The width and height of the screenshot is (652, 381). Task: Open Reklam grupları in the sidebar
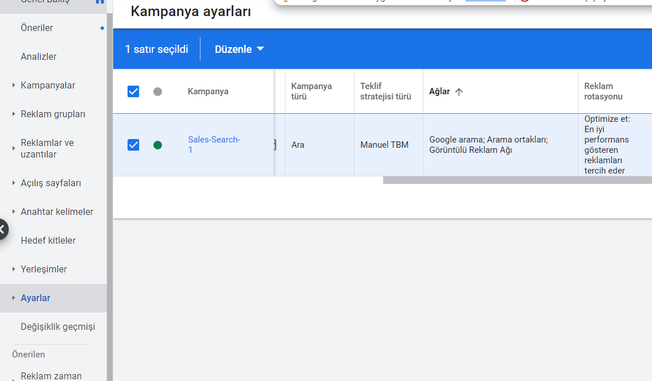tap(53, 114)
